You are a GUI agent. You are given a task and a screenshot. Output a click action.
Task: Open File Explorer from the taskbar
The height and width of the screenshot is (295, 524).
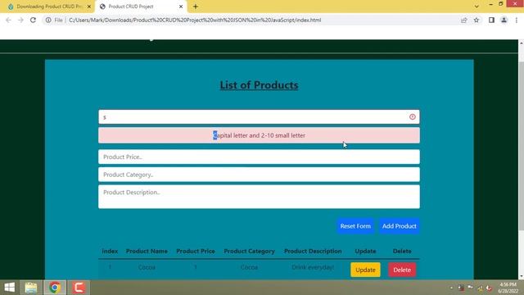tap(31, 288)
